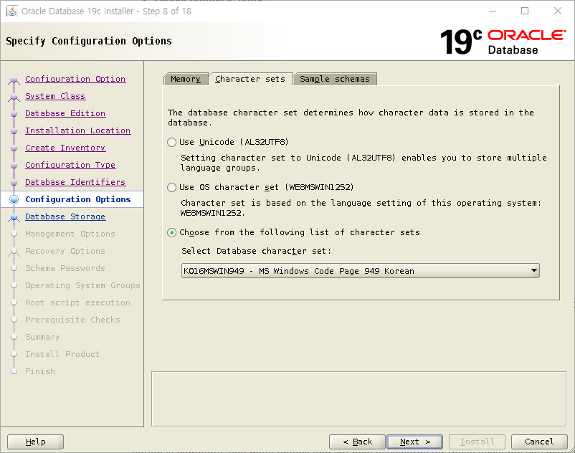Go to Create Inventory step
The height and width of the screenshot is (453, 575).
[x=65, y=148]
